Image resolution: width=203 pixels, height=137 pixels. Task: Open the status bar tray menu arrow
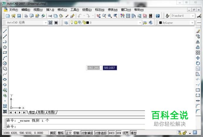(x=190, y=133)
